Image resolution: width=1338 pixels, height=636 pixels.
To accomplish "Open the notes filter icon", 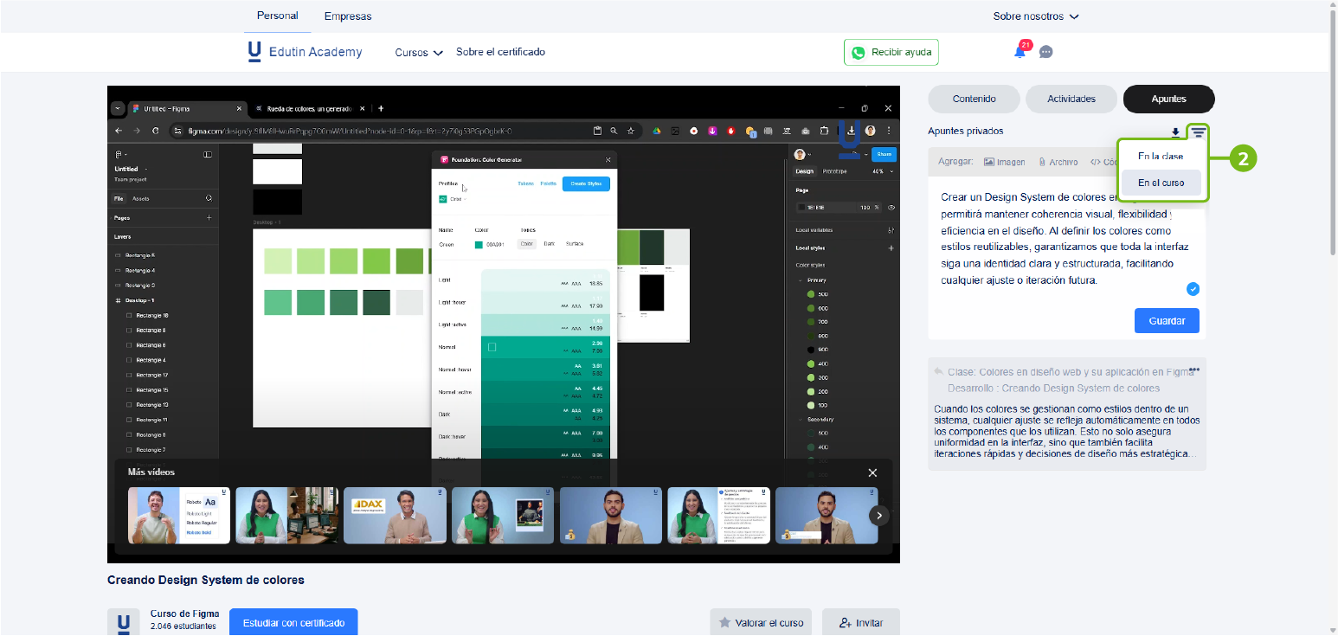I will tap(1198, 132).
